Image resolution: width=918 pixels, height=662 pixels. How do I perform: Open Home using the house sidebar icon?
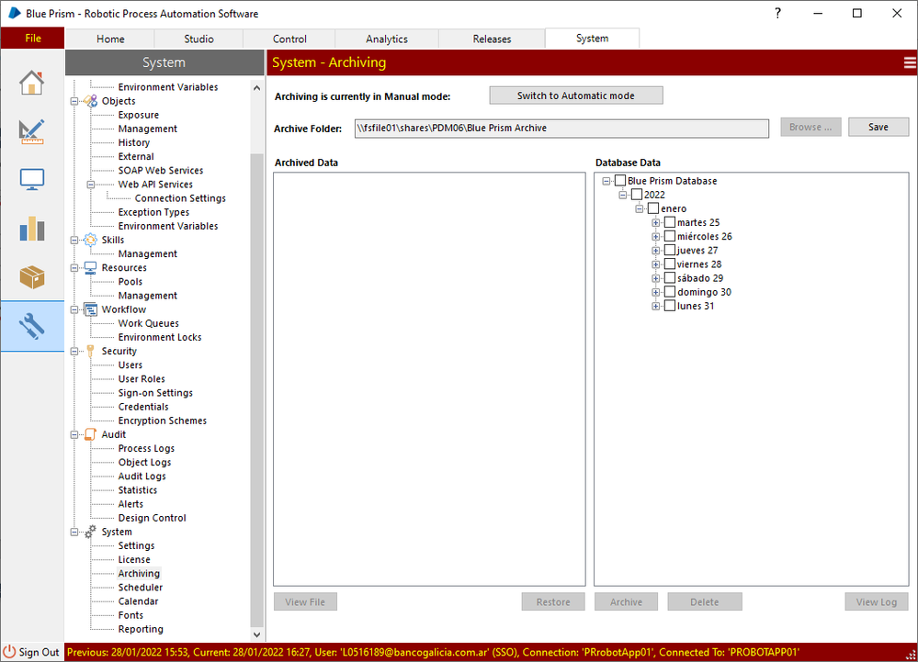(x=31, y=83)
